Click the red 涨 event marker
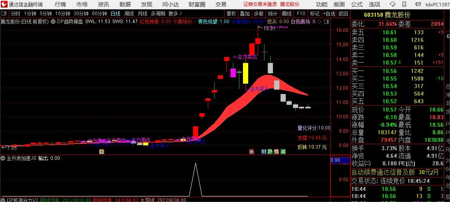Viewport: 450px width, 202px height. (252, 152)
